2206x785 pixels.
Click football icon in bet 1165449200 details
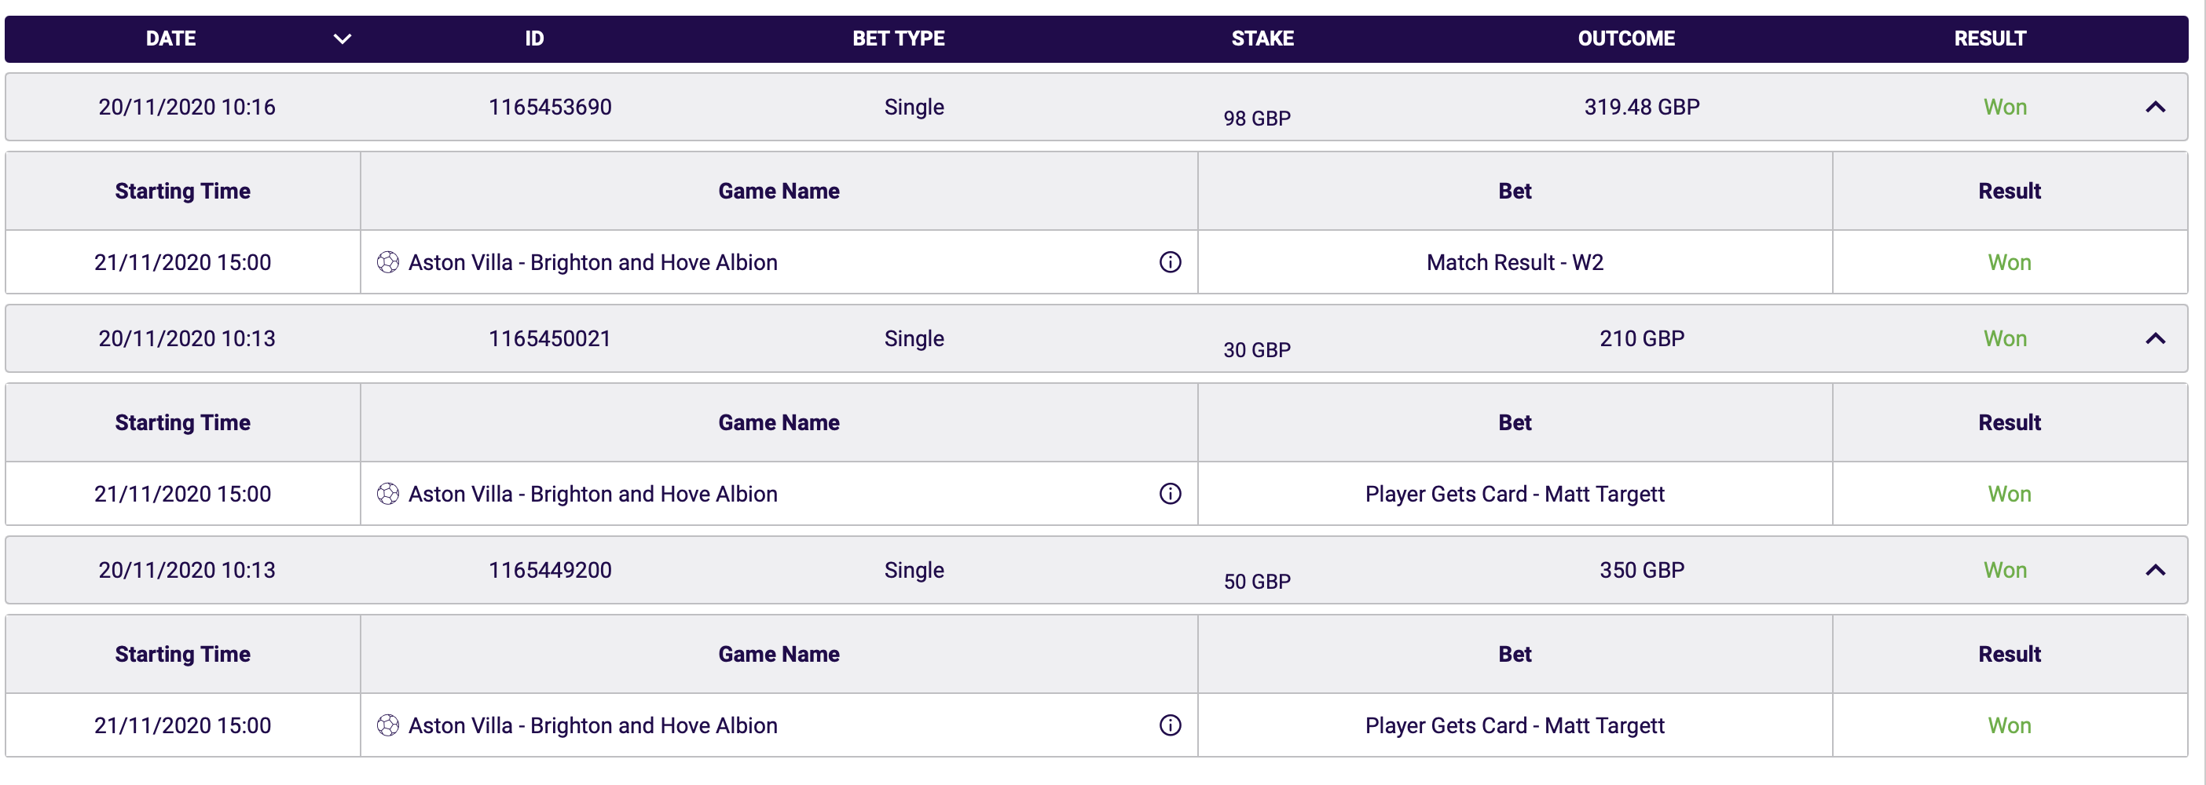click(388, 725)
